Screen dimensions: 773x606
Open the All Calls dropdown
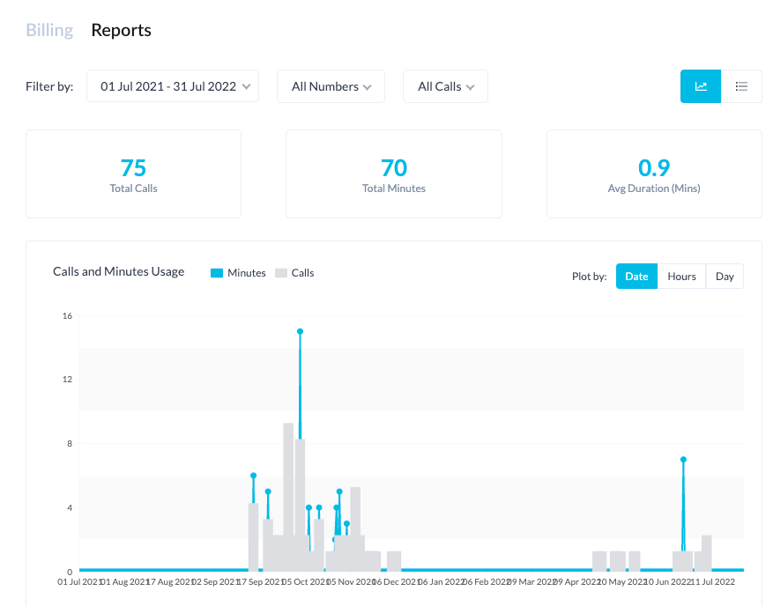tap(445, 85)
